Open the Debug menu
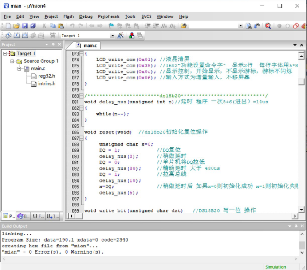Screen dimensions: 307x270 coord(86,16)
